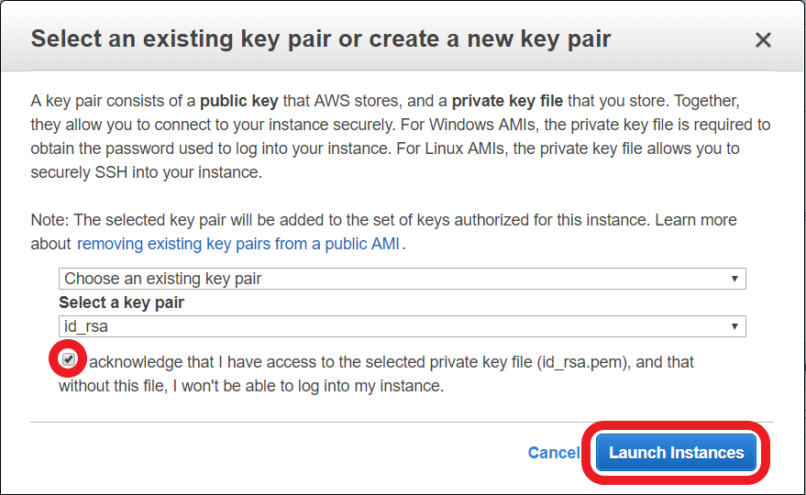Screen dimensions: 806x495
Task: Open the "Choose an existing key pair" dropdown
Action: 402,279
